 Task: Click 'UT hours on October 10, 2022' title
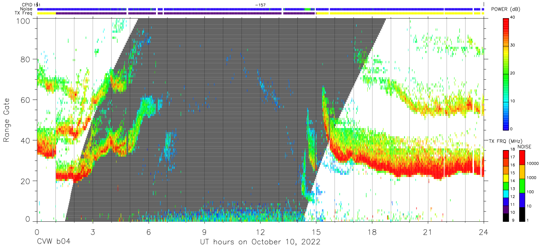(260, 242)
